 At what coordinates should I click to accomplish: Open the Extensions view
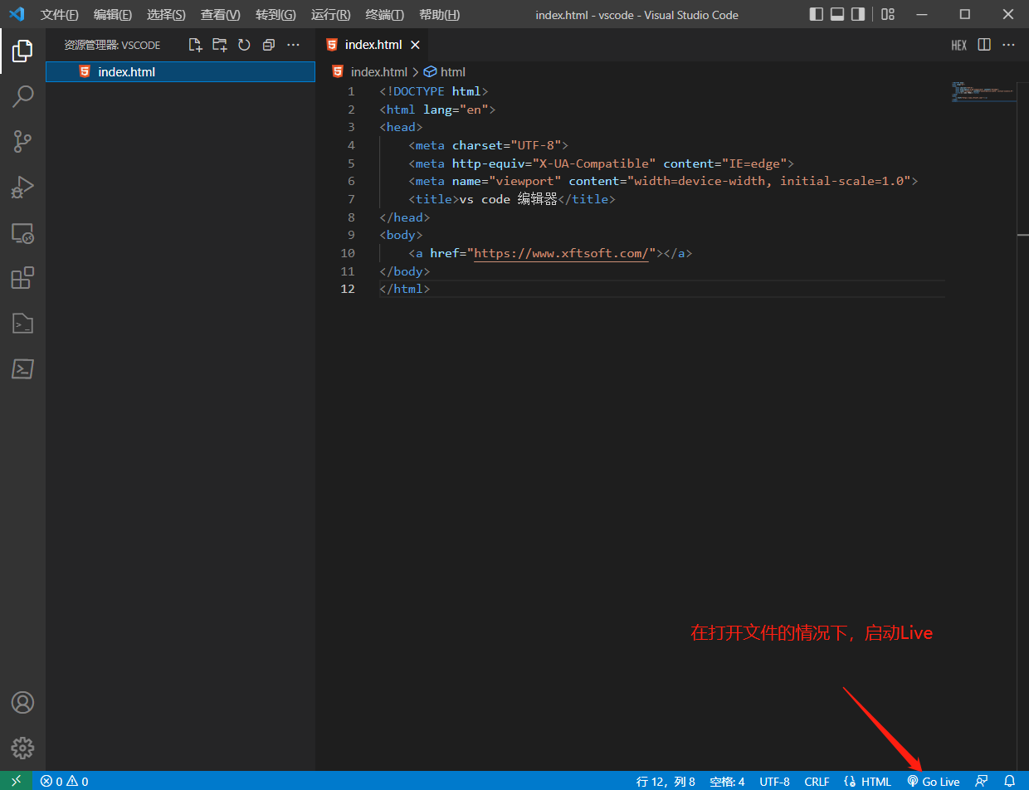22,278
